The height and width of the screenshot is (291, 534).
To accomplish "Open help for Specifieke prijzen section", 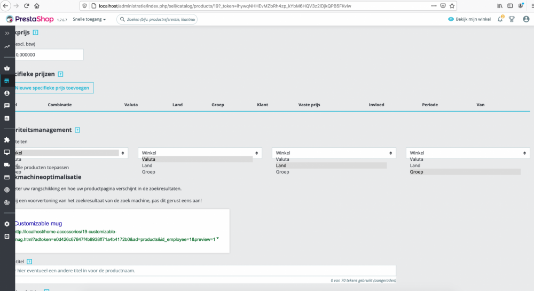I will pos(60,74).
